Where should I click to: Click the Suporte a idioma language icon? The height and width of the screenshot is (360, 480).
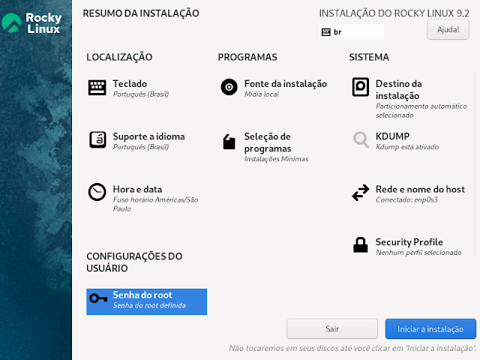pyautogui.click(x=97, y=140)
